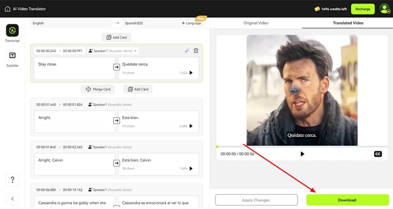Play the translated video preview

302,154
